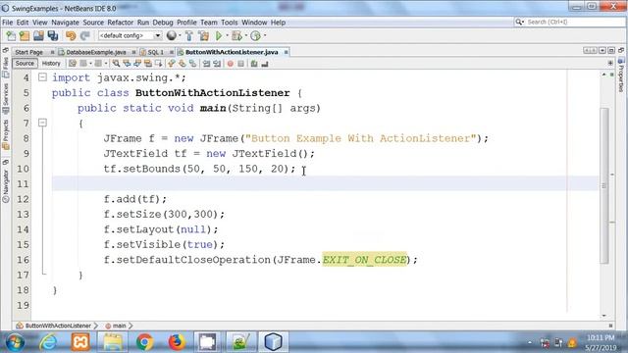The image size is (628, 353).
Task: Open the Navigate menu
Action: tap(65, 23)
